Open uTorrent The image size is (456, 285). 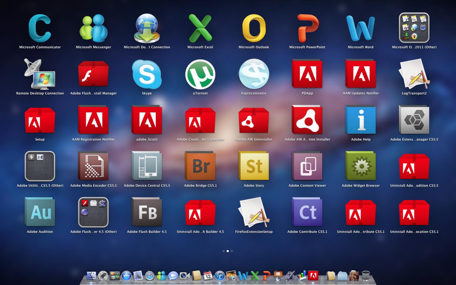pos(200,74)
